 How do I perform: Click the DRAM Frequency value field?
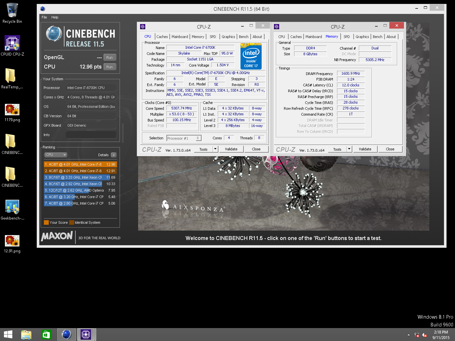coord(351,73)
